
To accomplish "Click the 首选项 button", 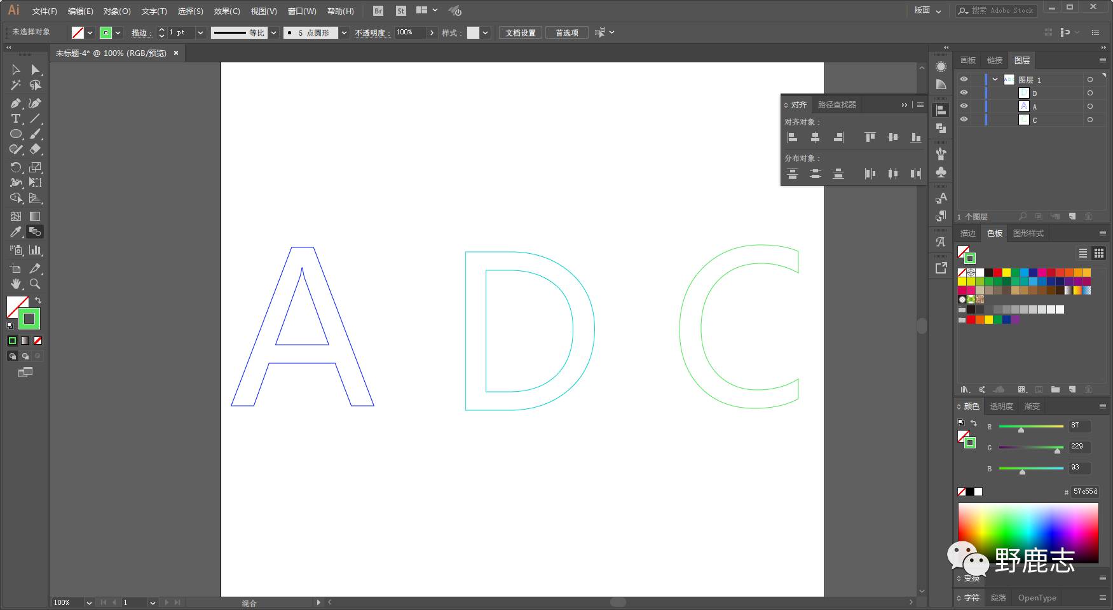I will (x=567, y=32).
